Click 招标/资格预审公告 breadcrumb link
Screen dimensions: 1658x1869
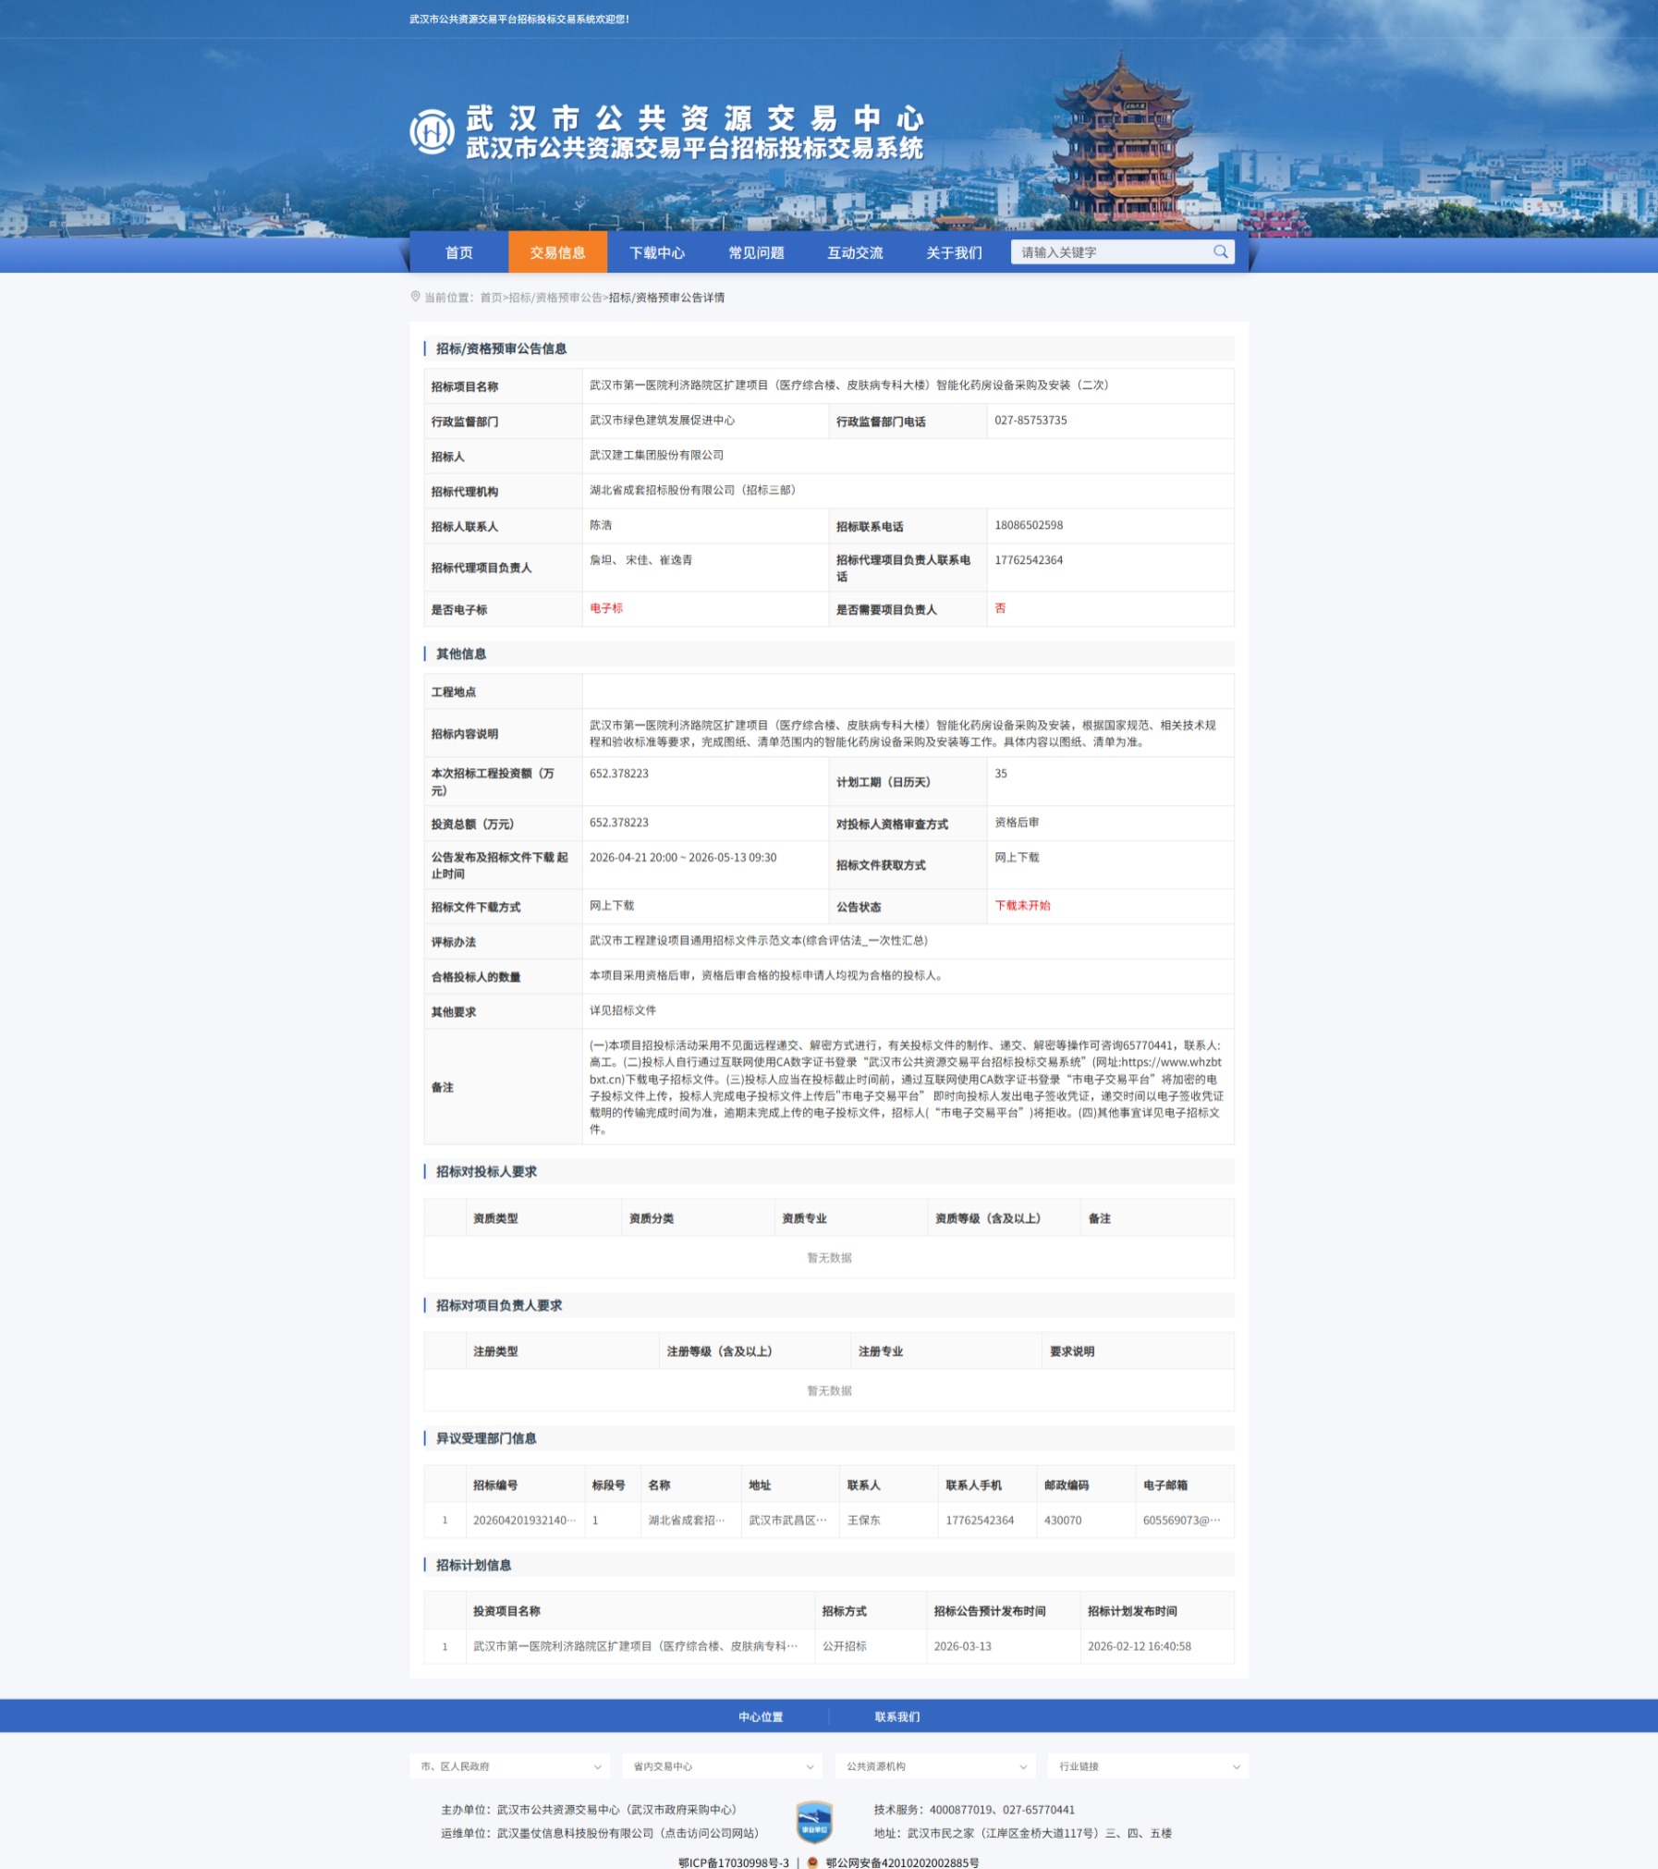click(555, 298)
